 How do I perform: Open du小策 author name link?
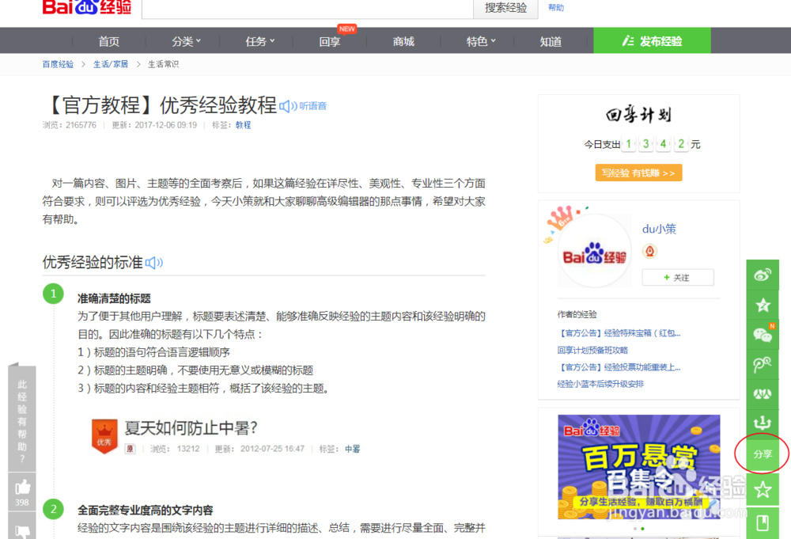659,229
